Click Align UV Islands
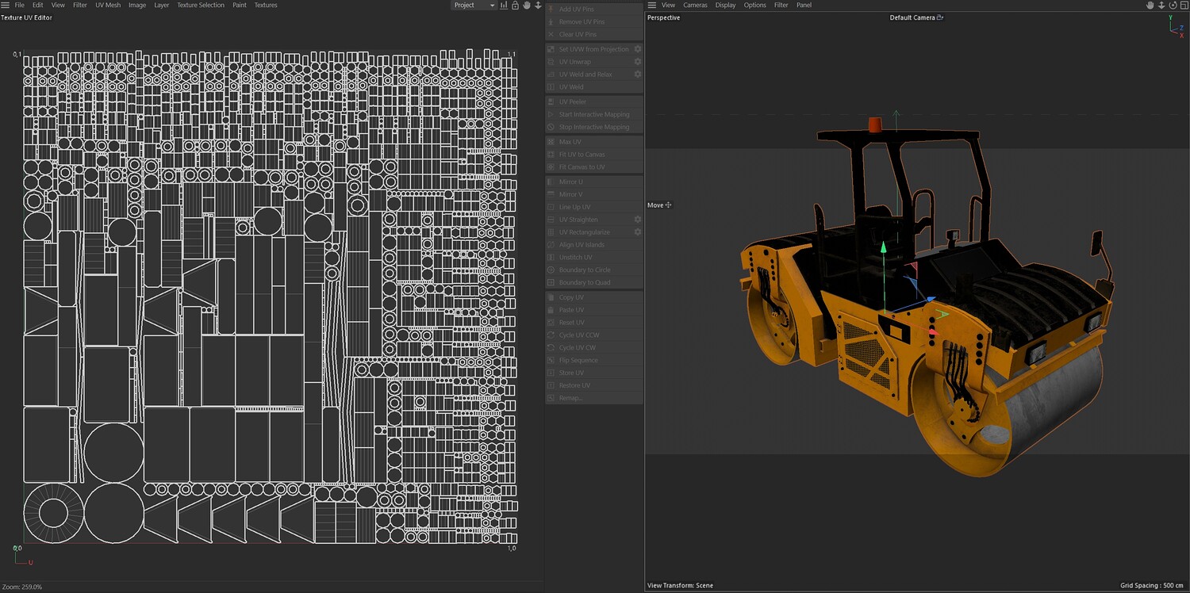Screen dimensions: 1190x593 point(594,245)
